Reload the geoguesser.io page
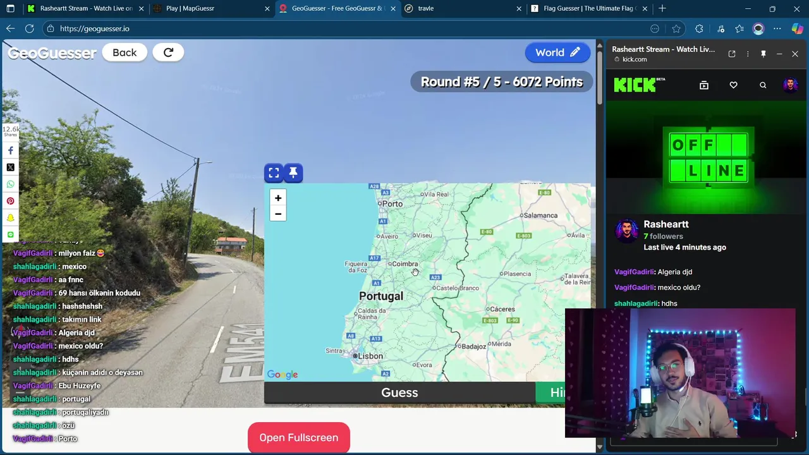Image resolution: width=809 pixels, height=455 pixels. point(29,28)
